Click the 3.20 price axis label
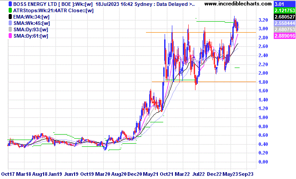 click(x=263, y=20)
